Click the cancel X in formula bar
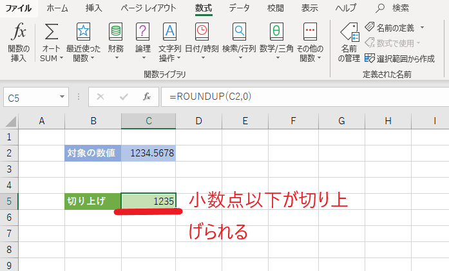Screen dimensions: 449x271 click(x=100, y=97)
